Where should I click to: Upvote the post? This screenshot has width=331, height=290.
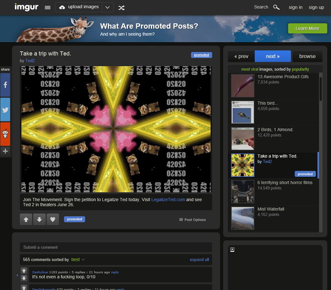coord(26,219)
